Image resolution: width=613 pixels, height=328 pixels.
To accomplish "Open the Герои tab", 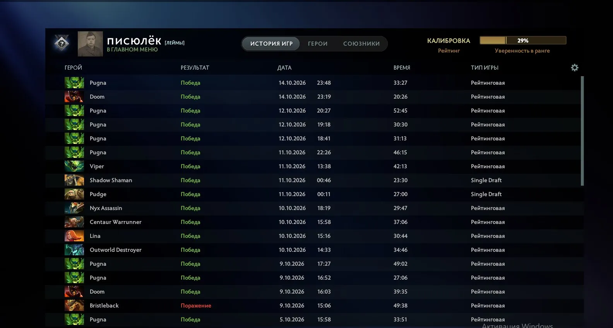I will [318, 44].
